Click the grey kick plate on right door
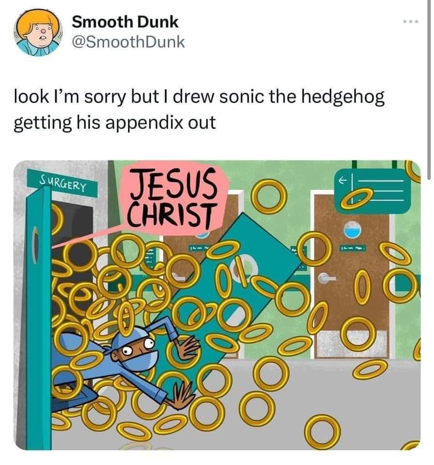 [x=351, y=344]
